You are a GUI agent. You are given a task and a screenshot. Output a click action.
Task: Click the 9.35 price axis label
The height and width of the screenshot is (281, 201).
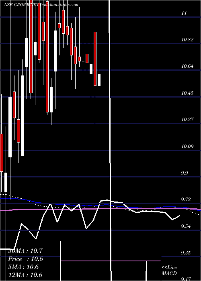click(x=186, y=252)
